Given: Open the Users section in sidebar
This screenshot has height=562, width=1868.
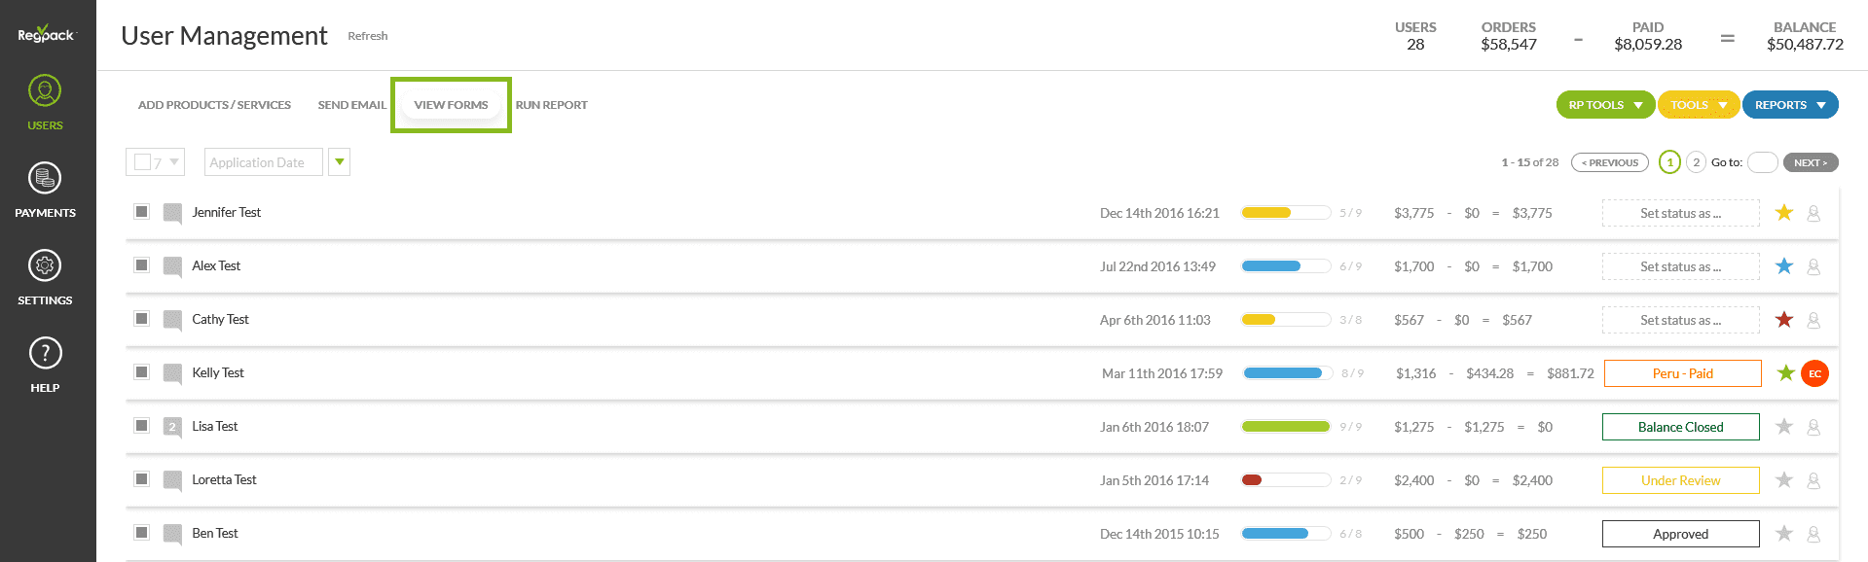Looking at the screenshot, I should tap(45, 102).
